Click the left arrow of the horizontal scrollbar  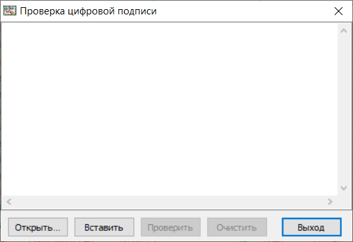pos(9,201)
